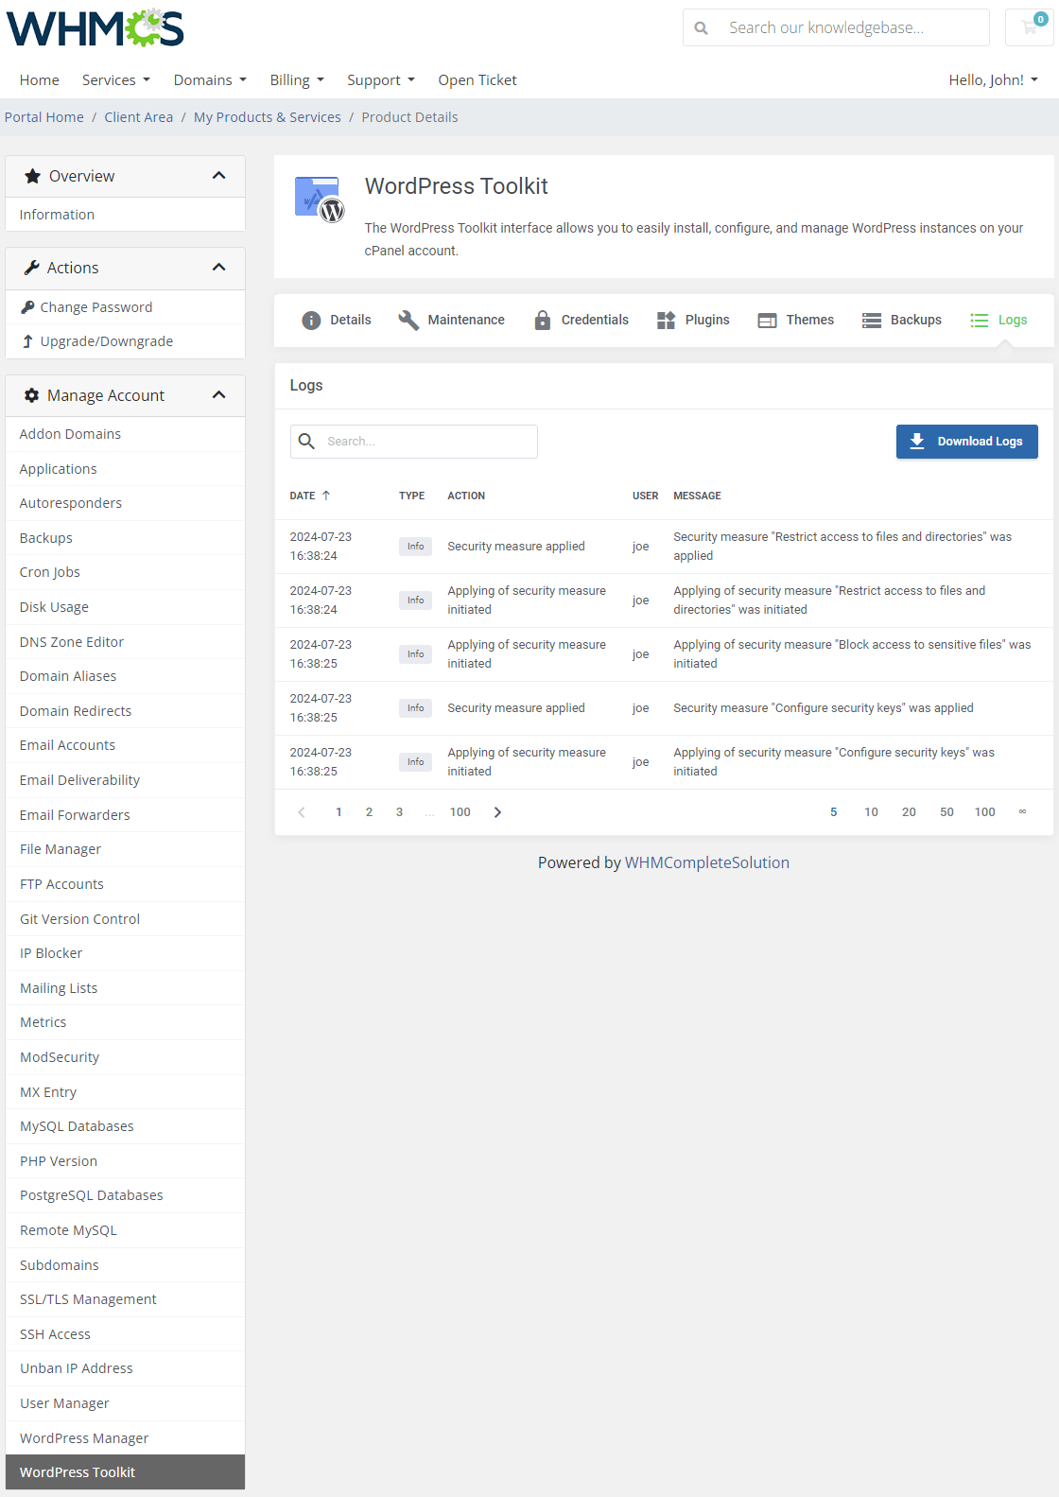1059x1497 pixels.
Task: Open Information in the sidebar
Action: point(125,215)
